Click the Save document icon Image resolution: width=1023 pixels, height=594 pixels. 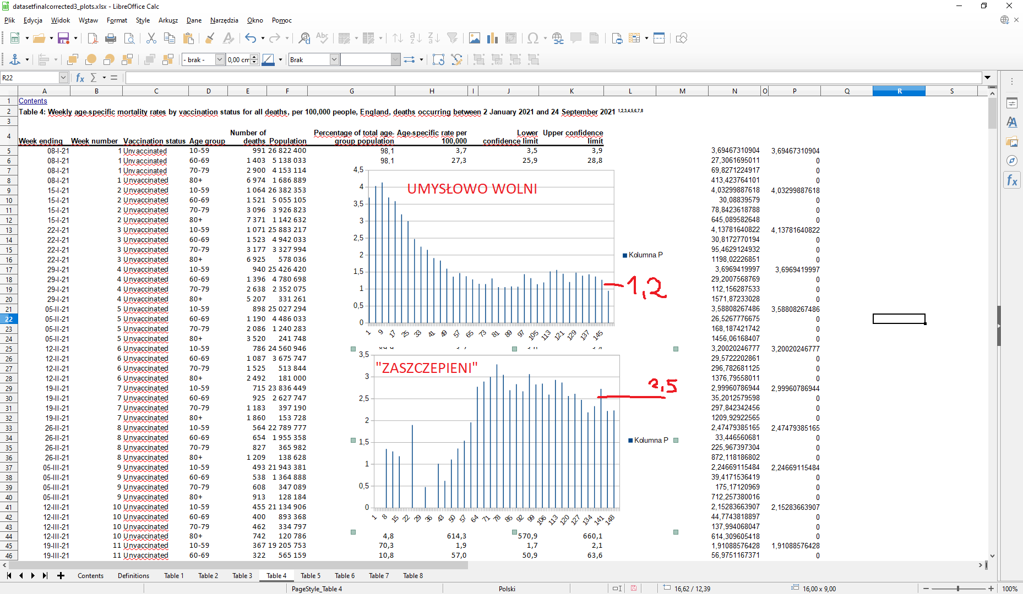(63, 38)
